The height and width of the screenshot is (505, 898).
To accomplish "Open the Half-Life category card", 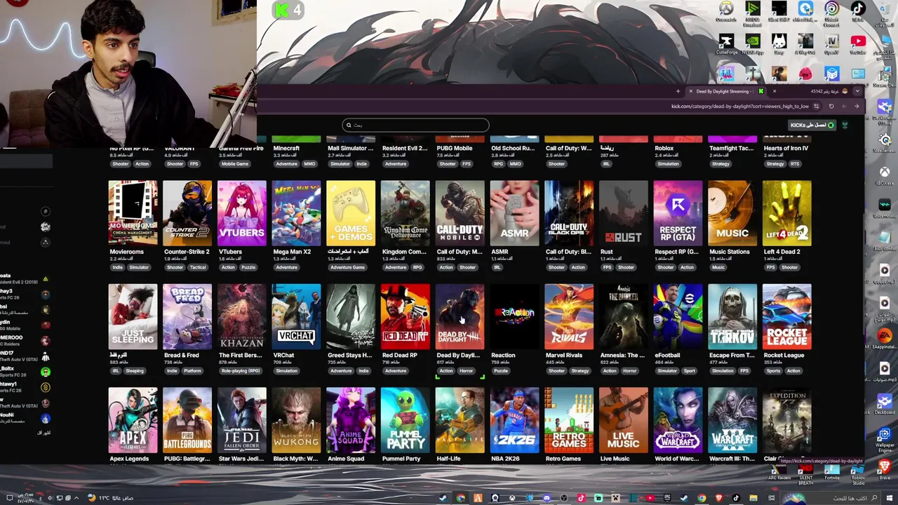I will [460, 420].
